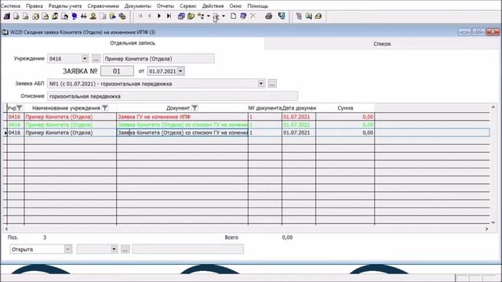Click the delete X toolbar icon
This screenshot has height=282, width=502.
[253, 16]
